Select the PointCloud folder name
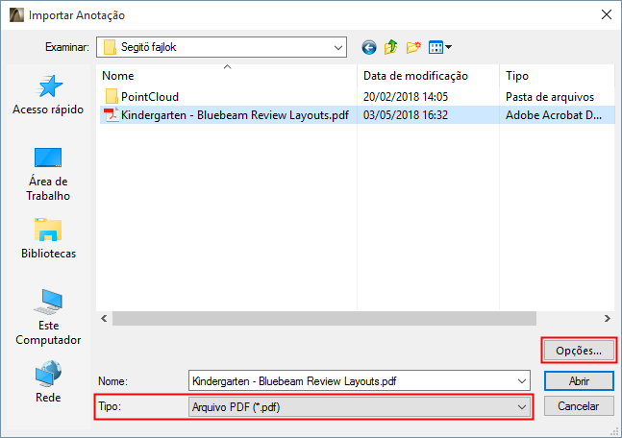 pos(150,97)
